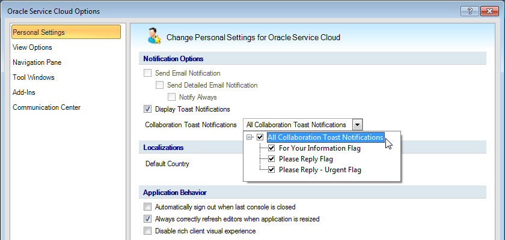Go to View Options in the sidebar
The width and height of the screenshot is (505, 240).
(32, 47)
